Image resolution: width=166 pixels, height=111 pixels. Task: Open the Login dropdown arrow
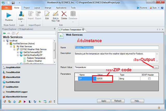coord(21,22)
